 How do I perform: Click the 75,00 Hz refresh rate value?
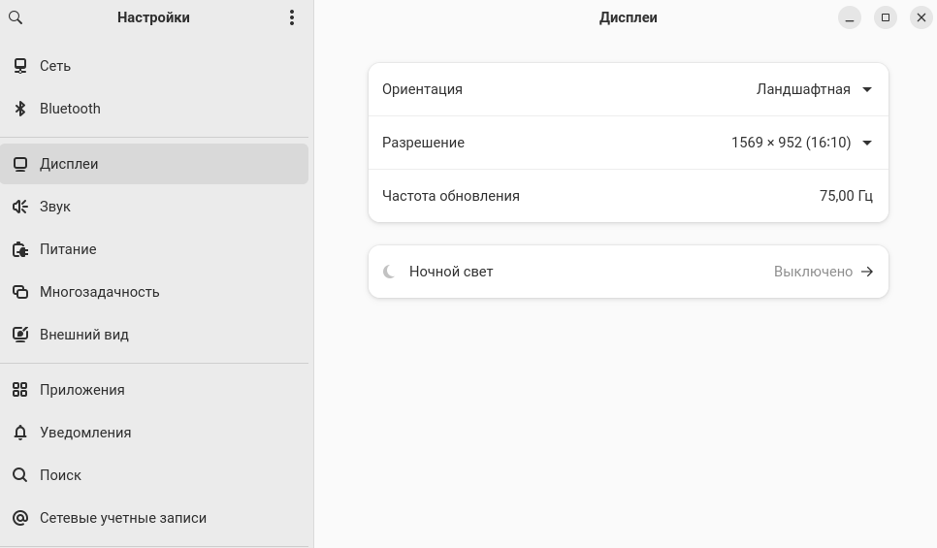point(846,196)
